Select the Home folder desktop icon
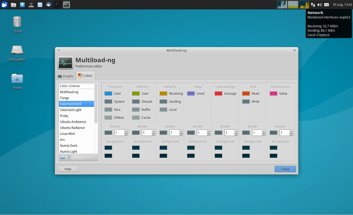353x215 pixels. pos(17,81)
